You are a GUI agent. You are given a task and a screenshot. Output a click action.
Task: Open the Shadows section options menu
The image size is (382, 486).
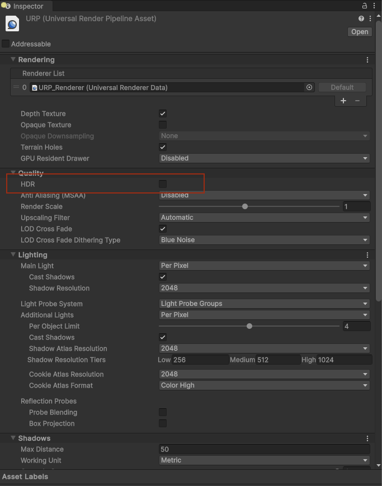pyautogui.click(x=367, y=438)
